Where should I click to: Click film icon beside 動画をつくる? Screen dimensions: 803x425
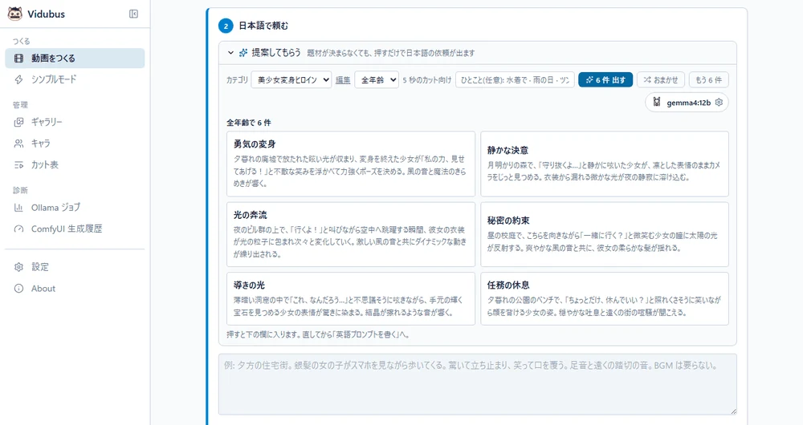[x=19, y=59]
